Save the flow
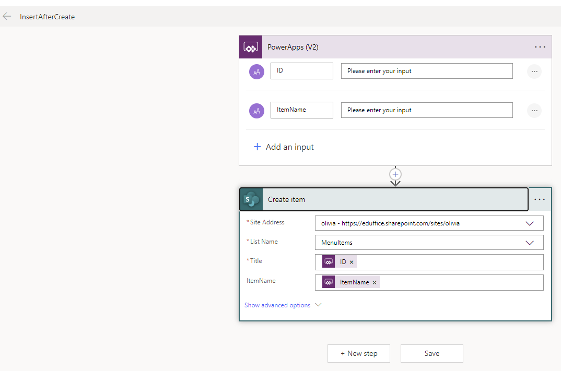This screenshot has height=371, width=561. (x=431, y=353)
